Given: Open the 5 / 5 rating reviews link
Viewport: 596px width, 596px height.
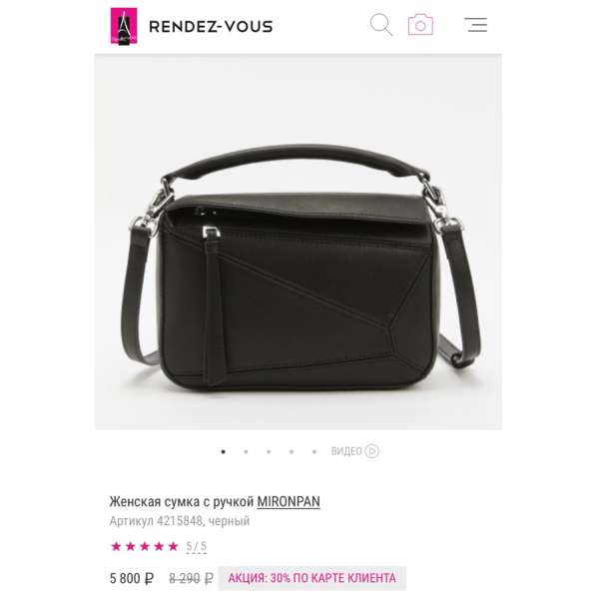Looking at the screenshot, I should 196,547.
